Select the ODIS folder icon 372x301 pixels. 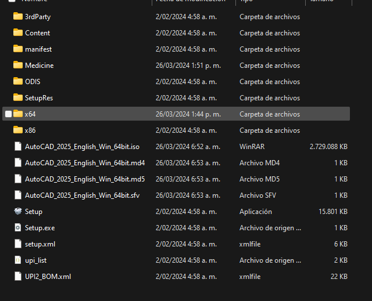click(x=18, y=81)
